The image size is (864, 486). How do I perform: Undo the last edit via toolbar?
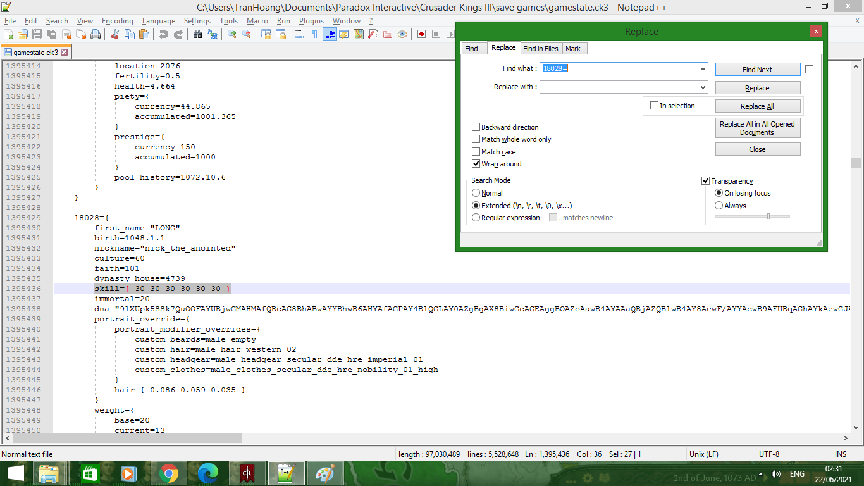164,34
